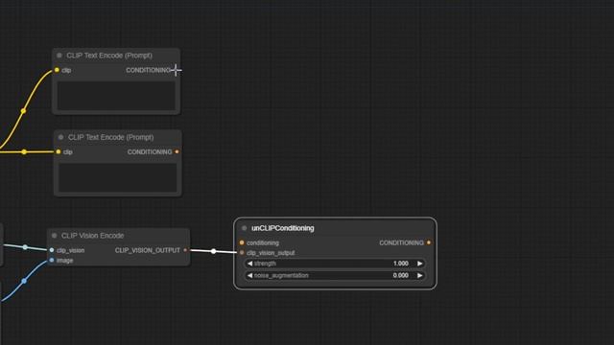614x345 pixels.
Task: Collapse the second CLIP Text Encode node dot
Action: [60, 137]
